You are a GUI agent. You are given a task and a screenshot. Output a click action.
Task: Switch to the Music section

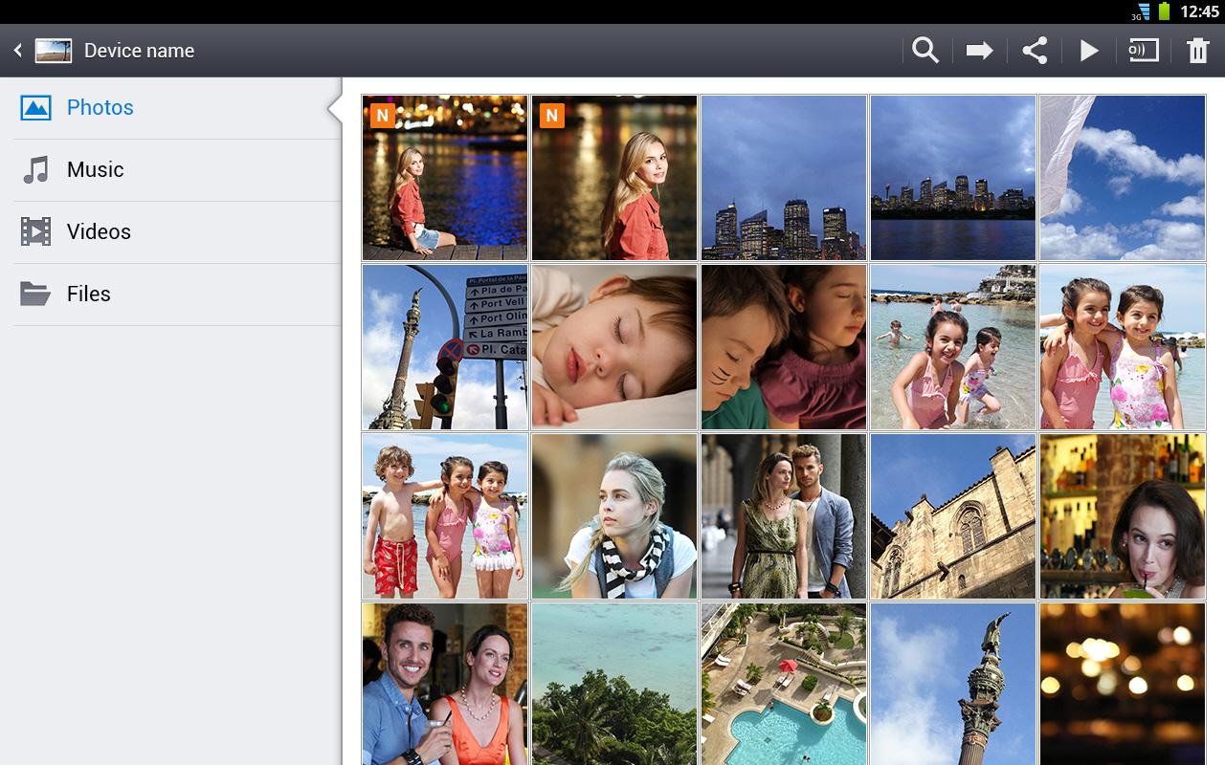95,169
